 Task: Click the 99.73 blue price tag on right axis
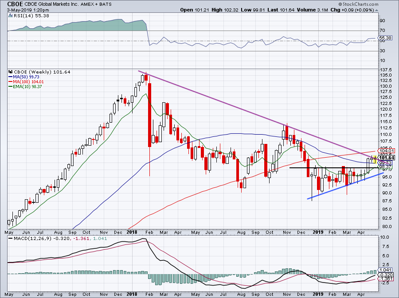[x=385, y=163]
